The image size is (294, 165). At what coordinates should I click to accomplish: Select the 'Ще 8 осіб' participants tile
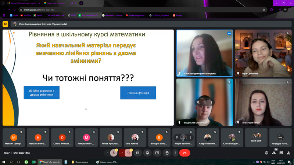[x=256, y=137]
